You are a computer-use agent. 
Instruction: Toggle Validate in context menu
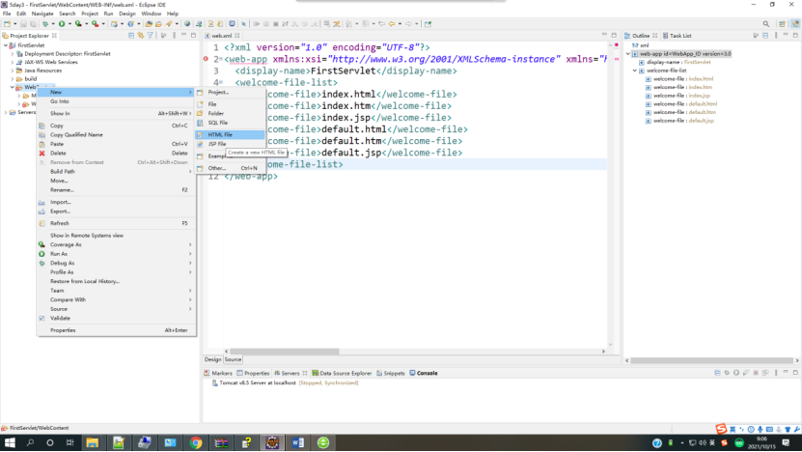[x=117, y=318]
